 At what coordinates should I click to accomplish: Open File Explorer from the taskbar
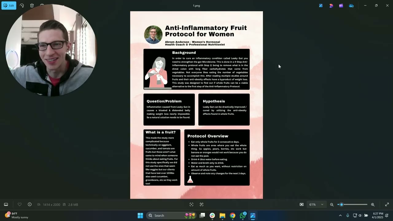(x=222, y=215)
